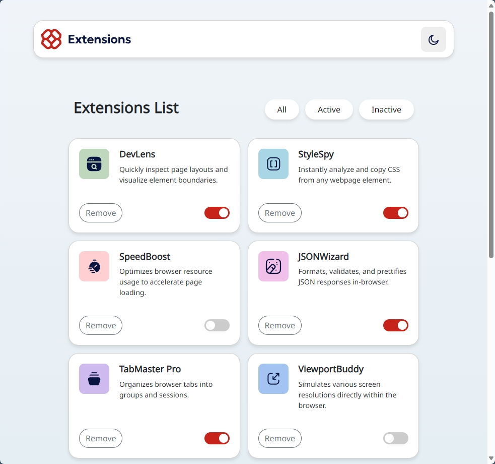This screenshot has height=464, width=495.
Task: Click the TabMaster Pro icon
Action: (x=94, y=379)
